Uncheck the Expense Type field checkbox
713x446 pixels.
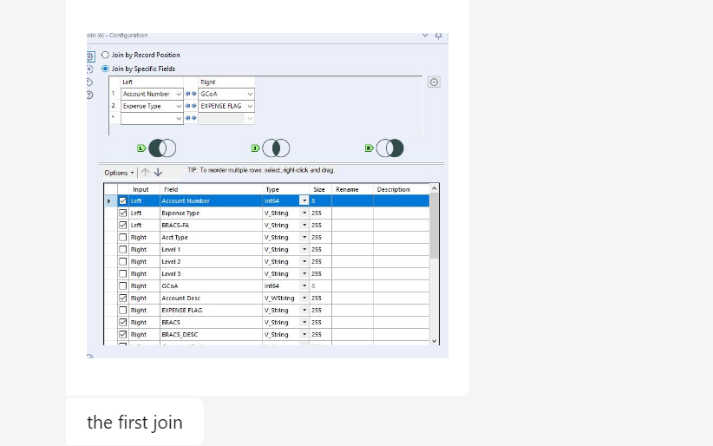[123, 213]
